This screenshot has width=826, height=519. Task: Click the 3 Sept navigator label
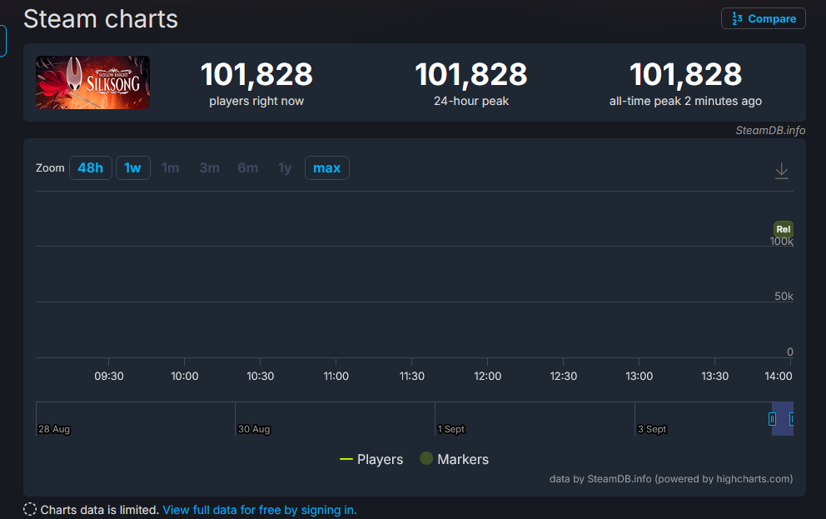tap(652, 429)
